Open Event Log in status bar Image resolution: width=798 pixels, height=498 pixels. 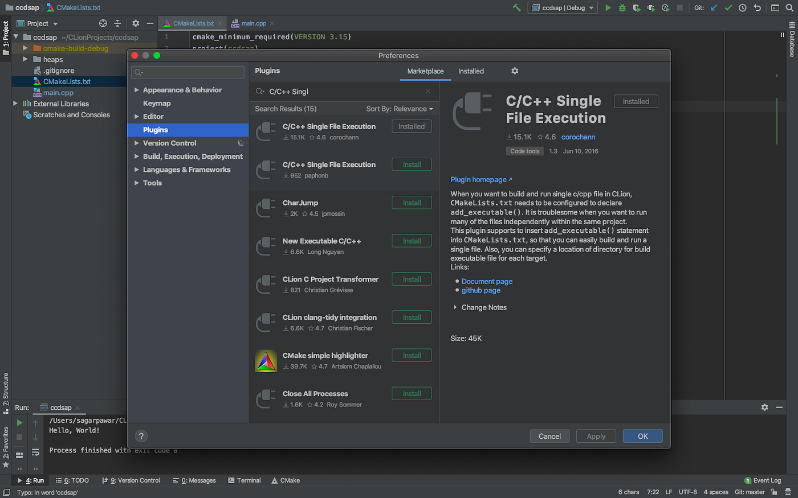[x=763, y=480]
